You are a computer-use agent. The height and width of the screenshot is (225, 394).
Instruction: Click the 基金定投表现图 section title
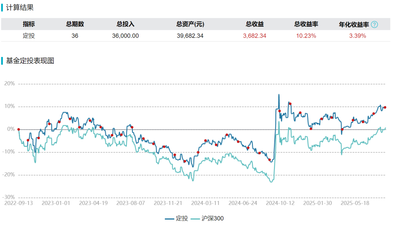(30, 61)
